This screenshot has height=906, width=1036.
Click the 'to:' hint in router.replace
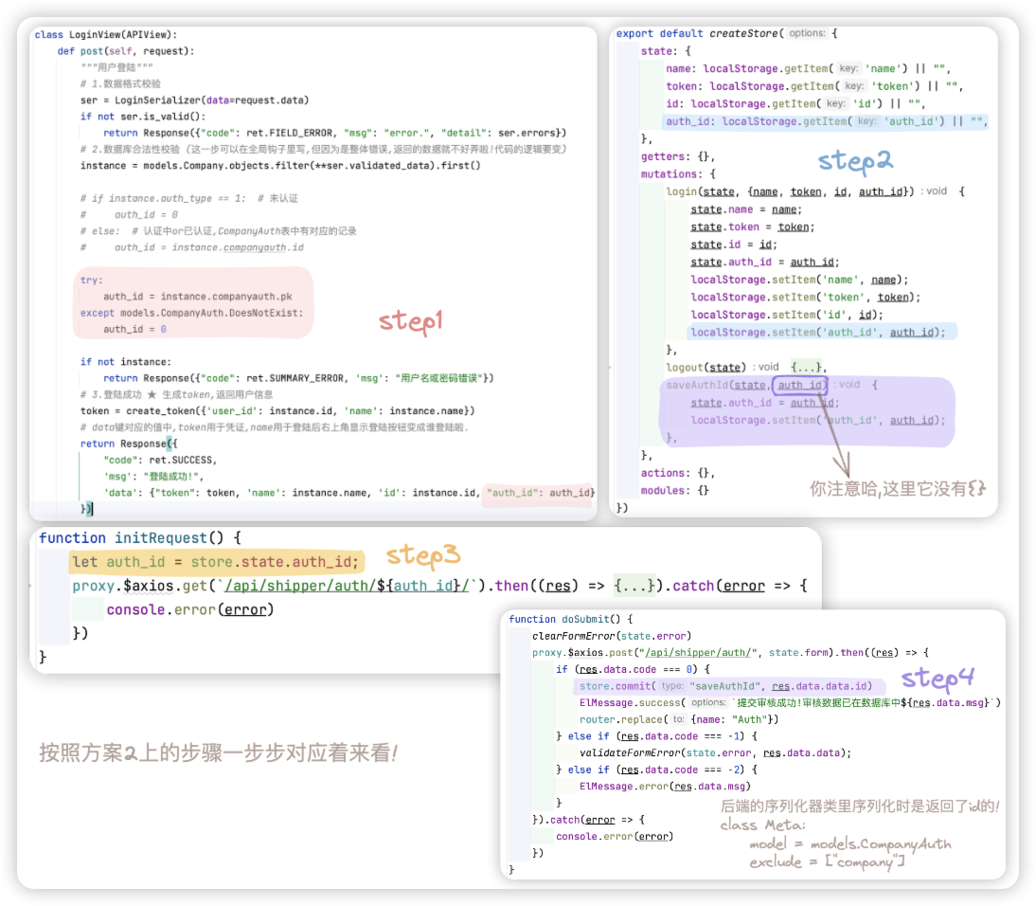coord(678,719)
